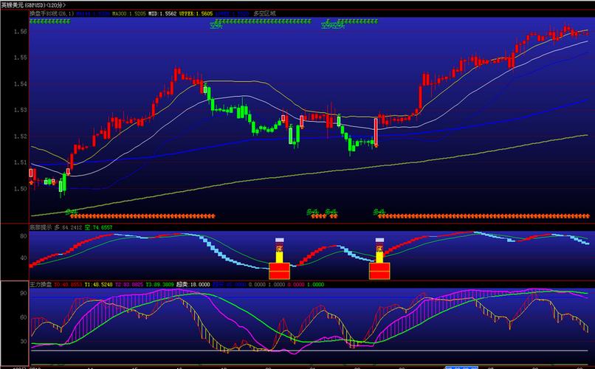Click the green short marker at top center
Screen dimensions: 595x369
[216, 26]
